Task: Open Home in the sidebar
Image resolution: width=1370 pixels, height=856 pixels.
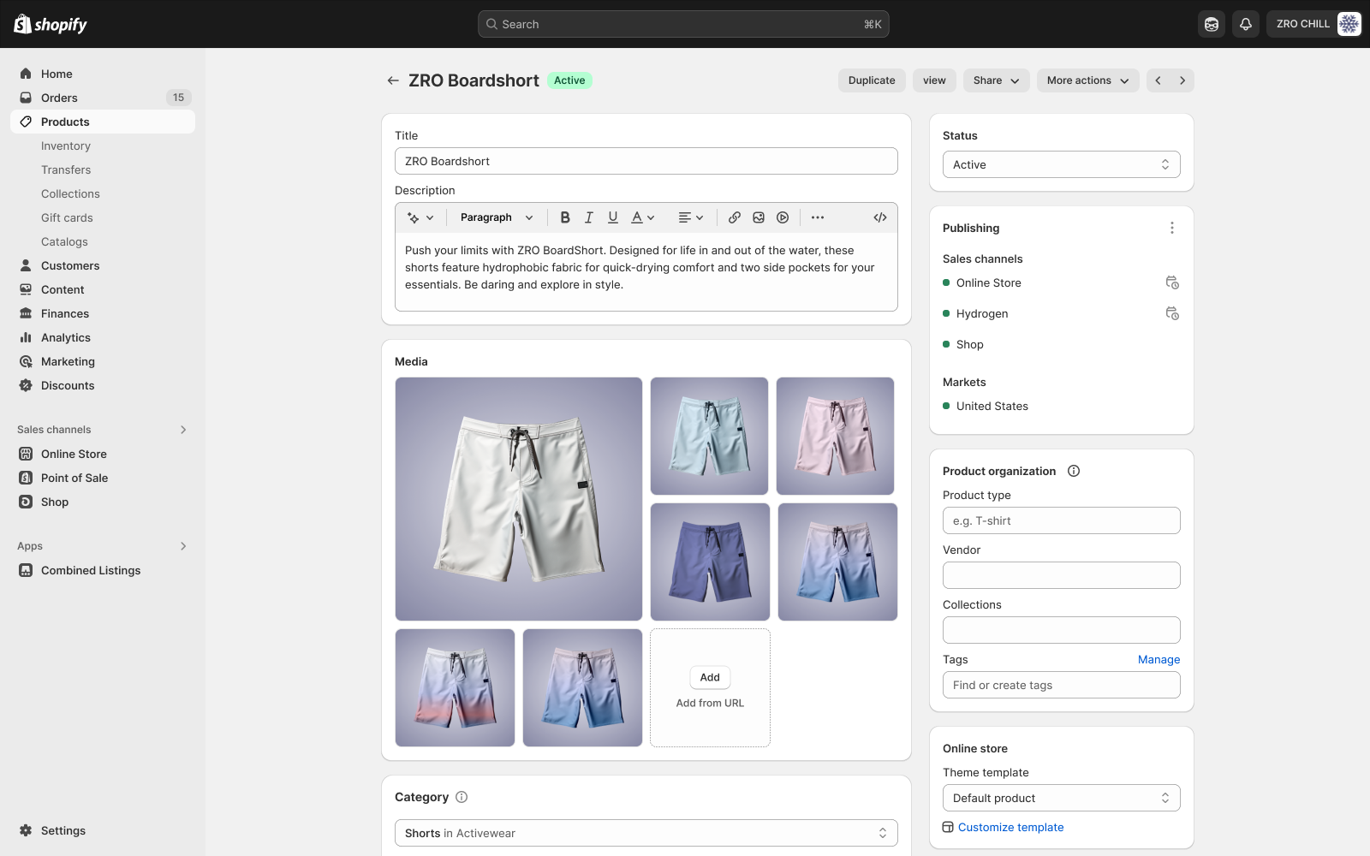Action: pyautogui.click(x=103, y=74)
